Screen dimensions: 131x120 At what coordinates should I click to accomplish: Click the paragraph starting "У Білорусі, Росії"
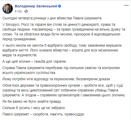coord(64,32)
